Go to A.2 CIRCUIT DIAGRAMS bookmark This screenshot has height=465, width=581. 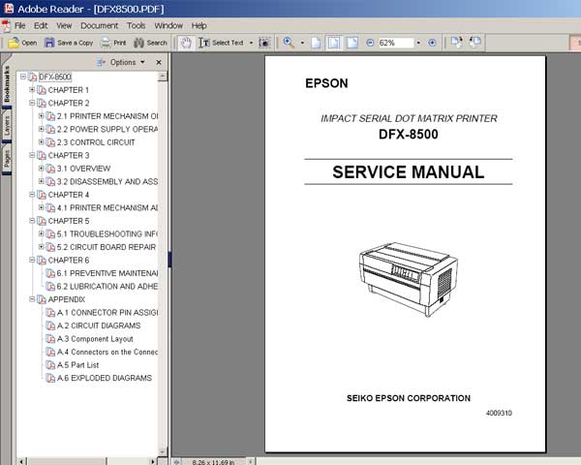point(99,325)
